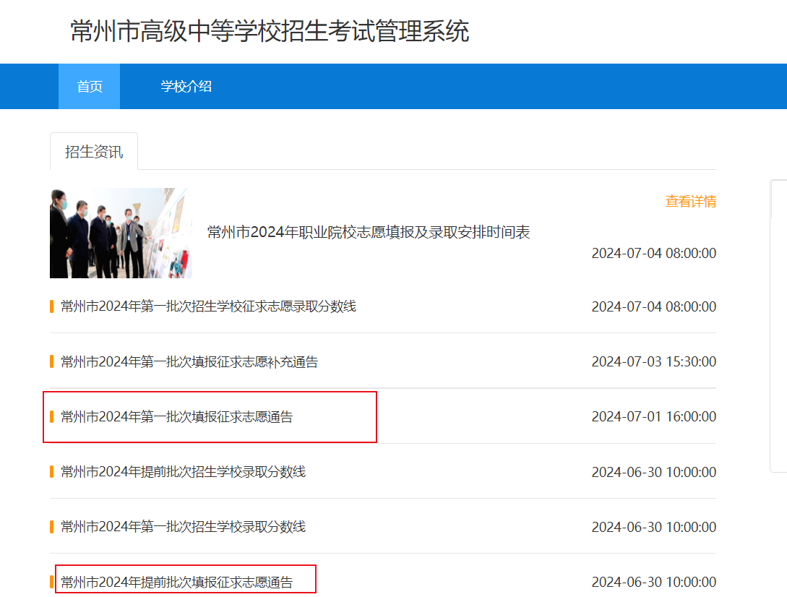Click date beside 第一批次招生学校征求志愿录取分数线
This screenshot has height=597, width=787.
(654, 306)
